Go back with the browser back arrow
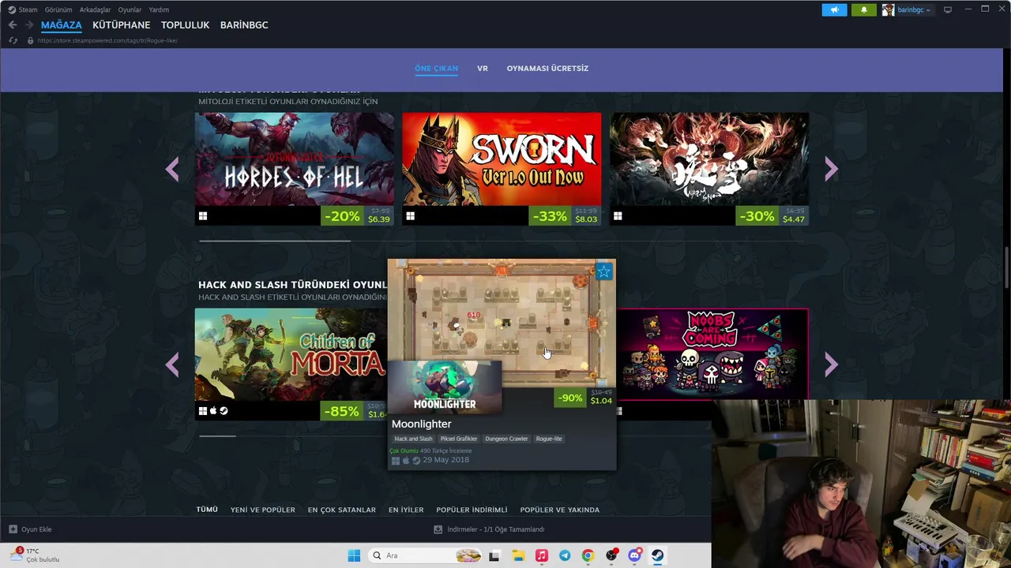 [x=13, y=25]
